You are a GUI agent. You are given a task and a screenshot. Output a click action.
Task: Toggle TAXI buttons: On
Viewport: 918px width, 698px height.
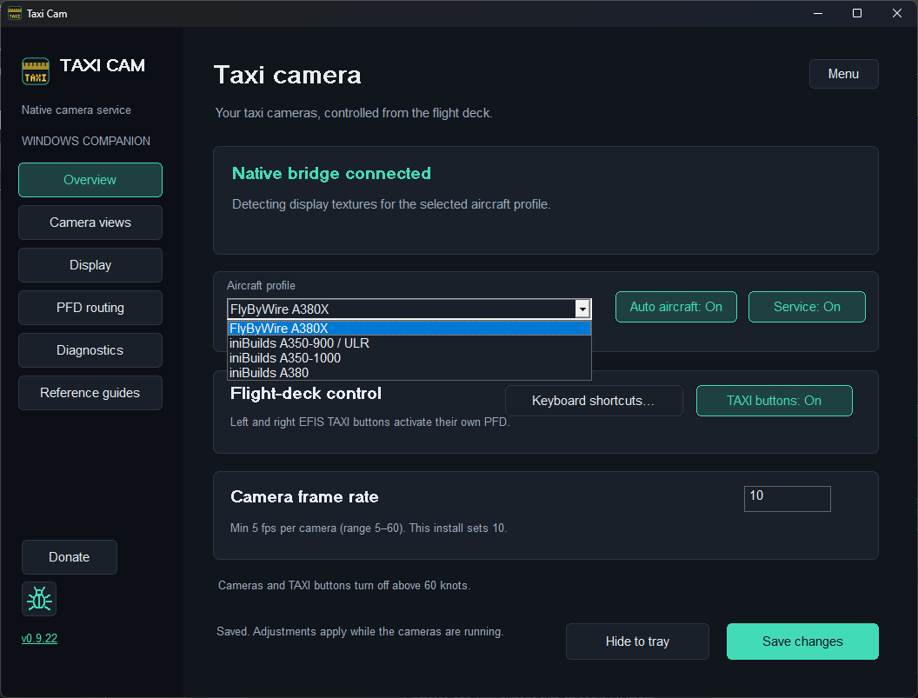[774, 401]
